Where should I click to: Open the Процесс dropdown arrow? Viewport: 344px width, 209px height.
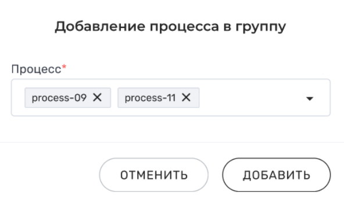pos(310,99)
